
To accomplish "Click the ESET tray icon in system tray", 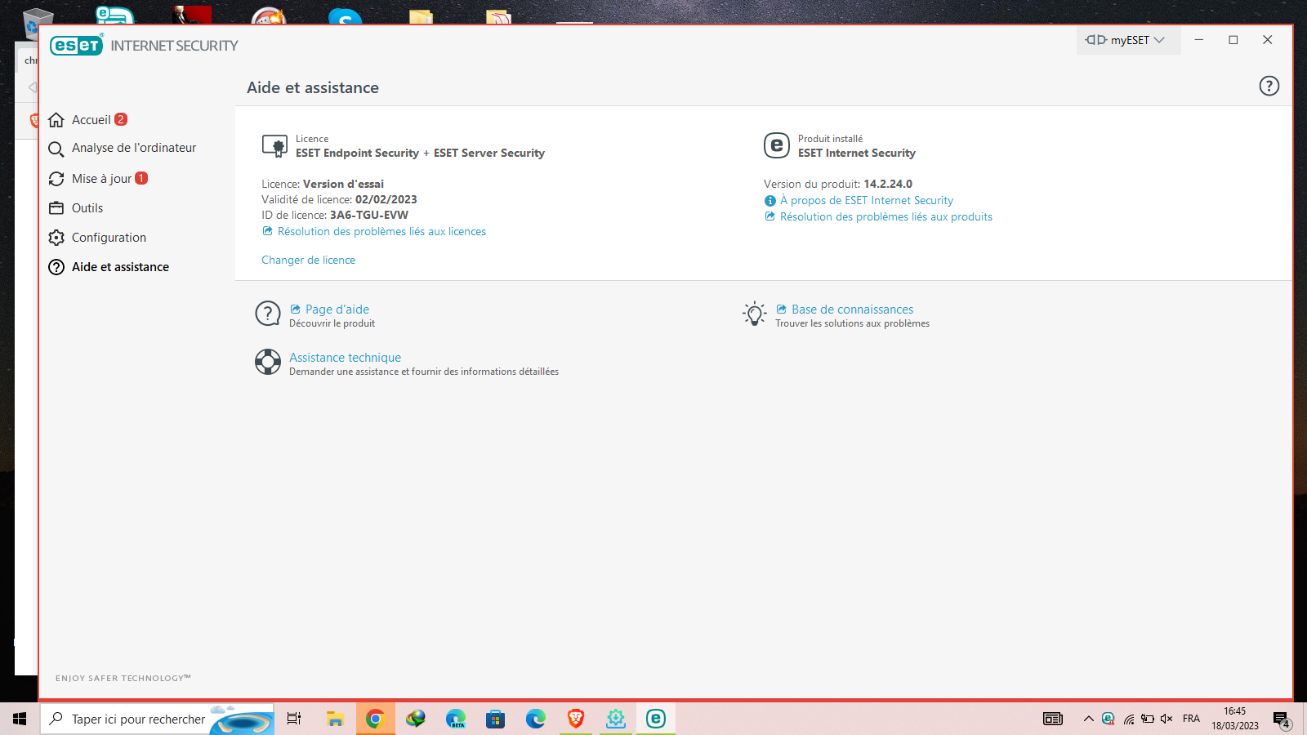I will 1108,719.
